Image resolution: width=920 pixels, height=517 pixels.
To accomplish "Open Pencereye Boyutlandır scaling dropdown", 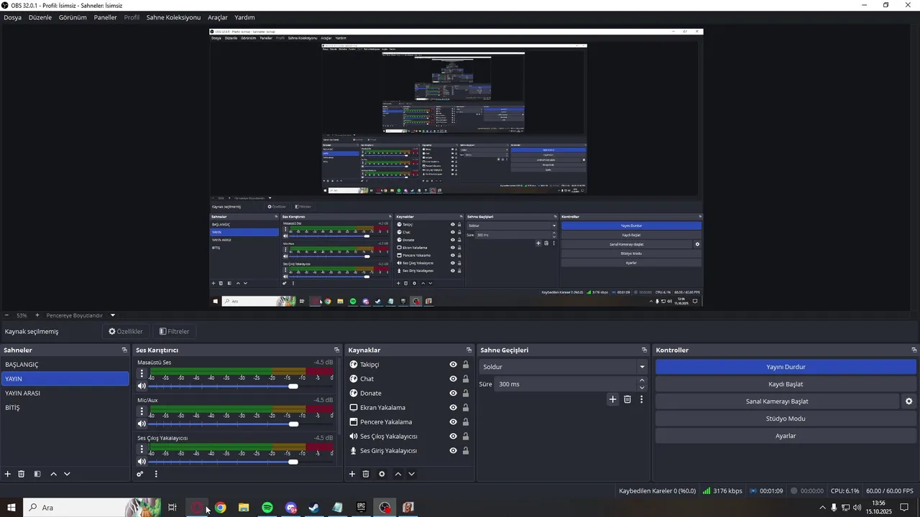I will click(x=80, y=315).
